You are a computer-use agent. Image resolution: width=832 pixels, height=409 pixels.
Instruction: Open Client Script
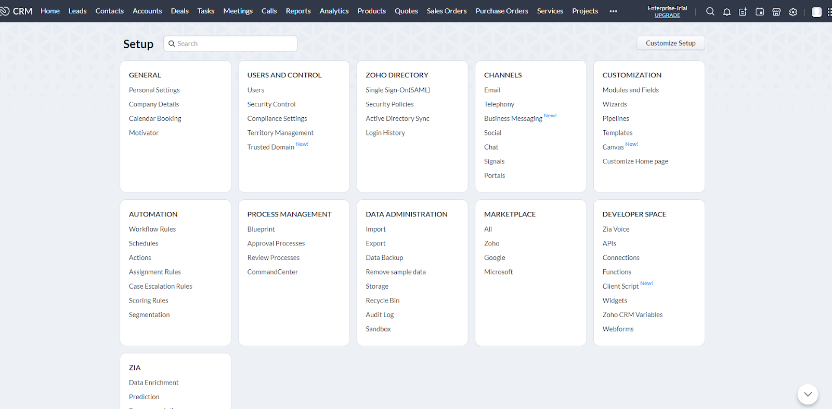click(x=620, y=286)
